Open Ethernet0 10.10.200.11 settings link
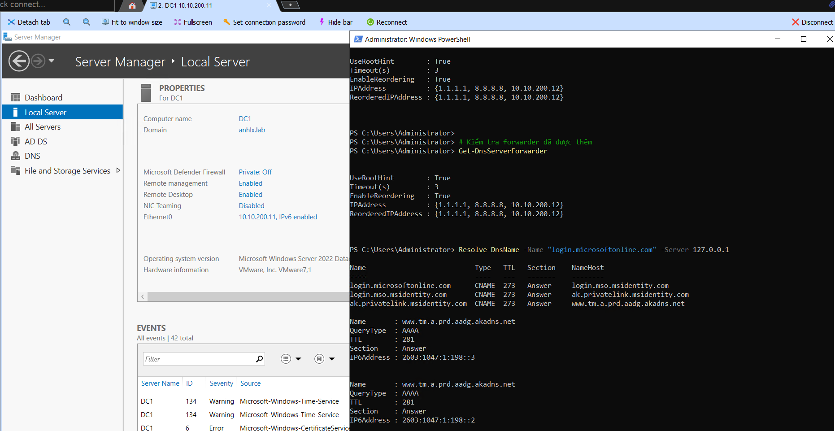 click(x=278, y=217)
